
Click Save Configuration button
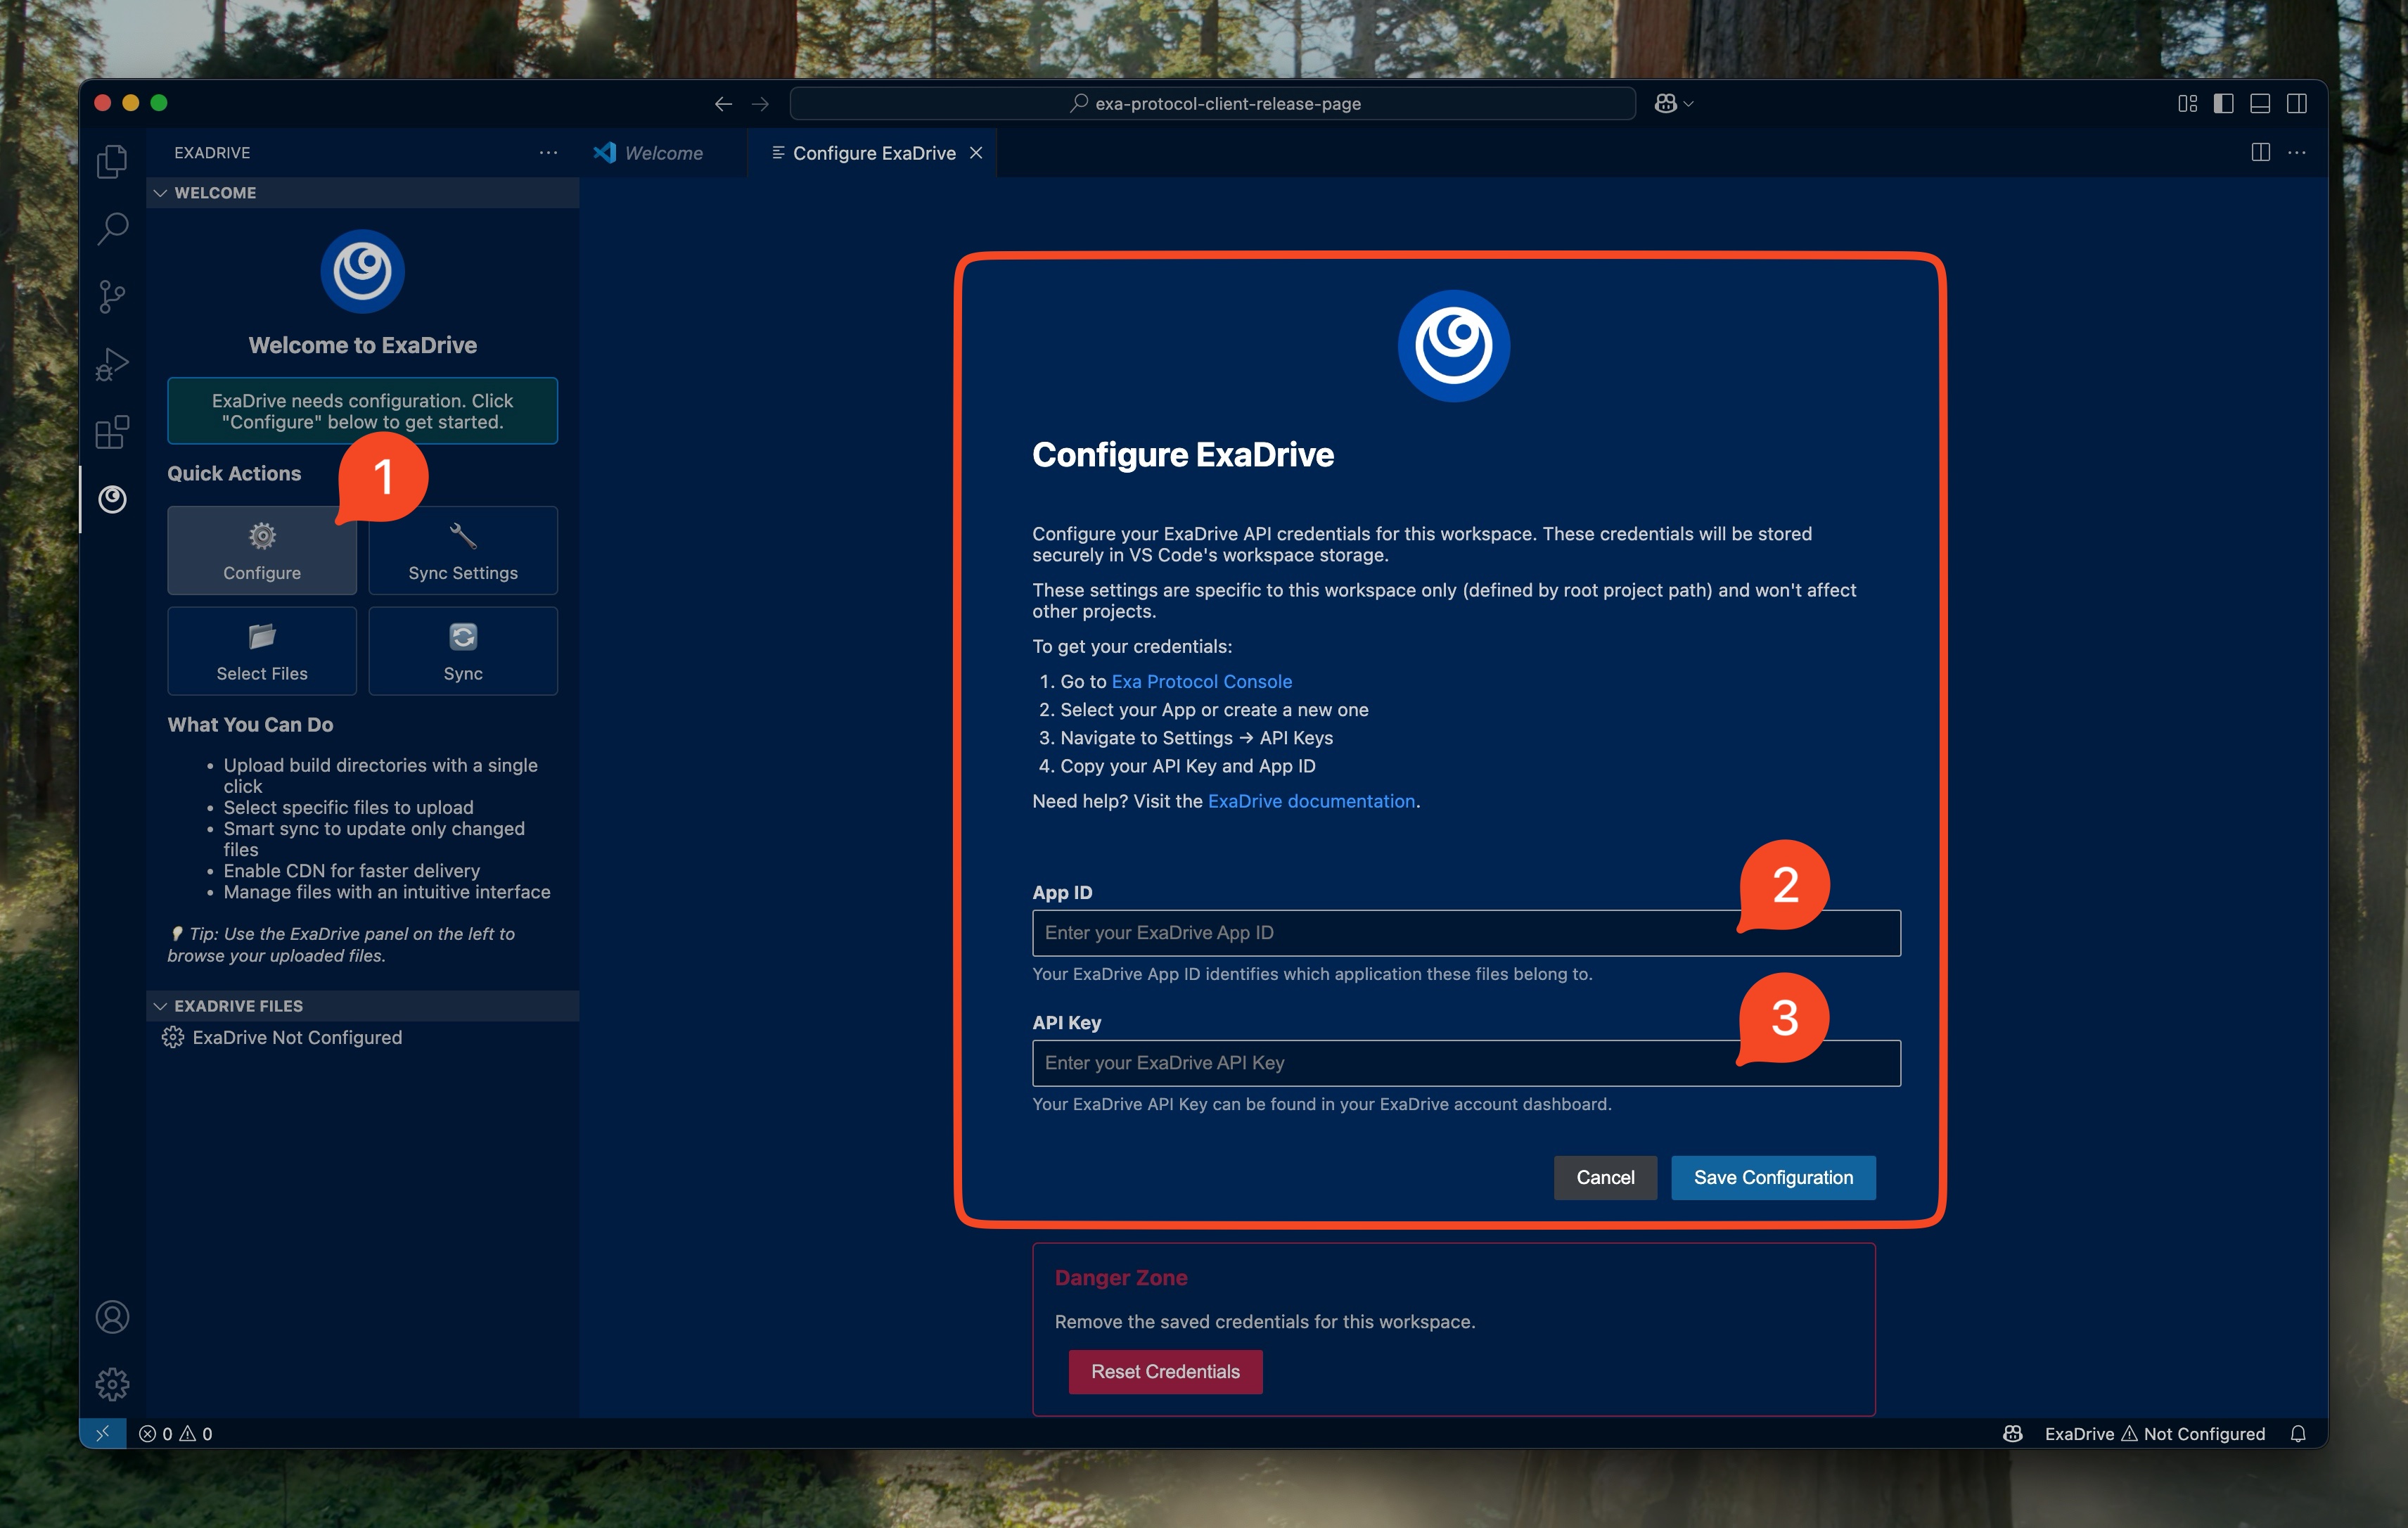[x=1773, y=1177]
